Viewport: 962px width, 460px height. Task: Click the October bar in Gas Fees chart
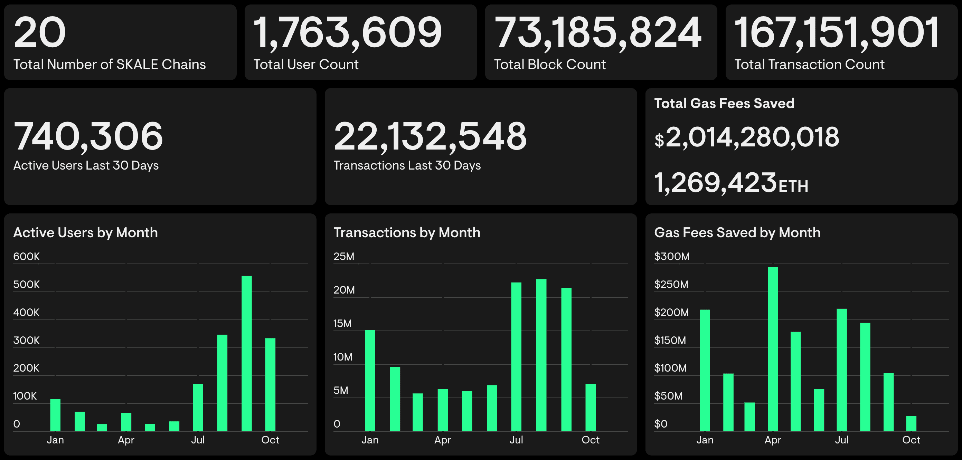pyautogui.click(x=911, y=423)
